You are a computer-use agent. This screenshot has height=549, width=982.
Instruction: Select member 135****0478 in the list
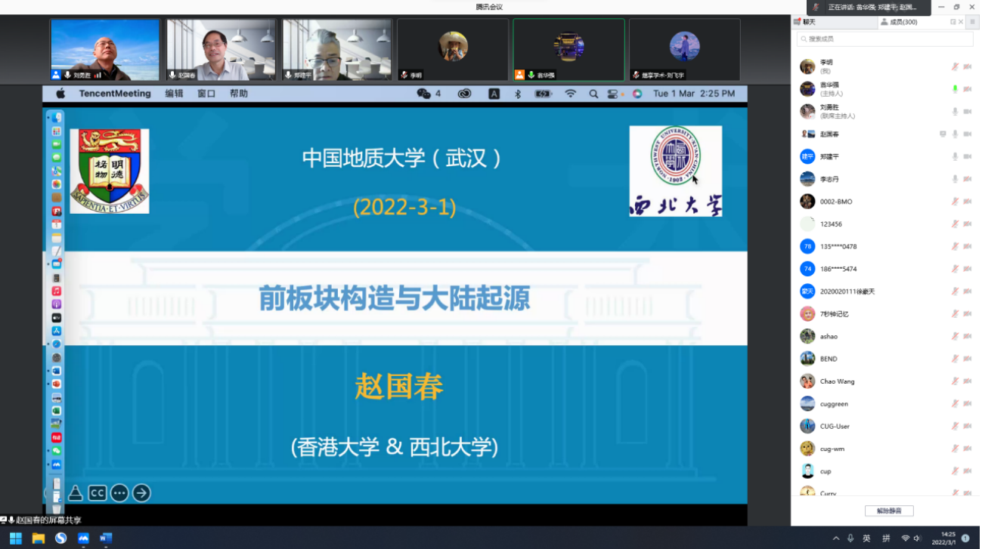(886, 246)
